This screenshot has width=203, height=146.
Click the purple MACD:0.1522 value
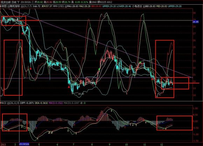click(x=56, y=103)
